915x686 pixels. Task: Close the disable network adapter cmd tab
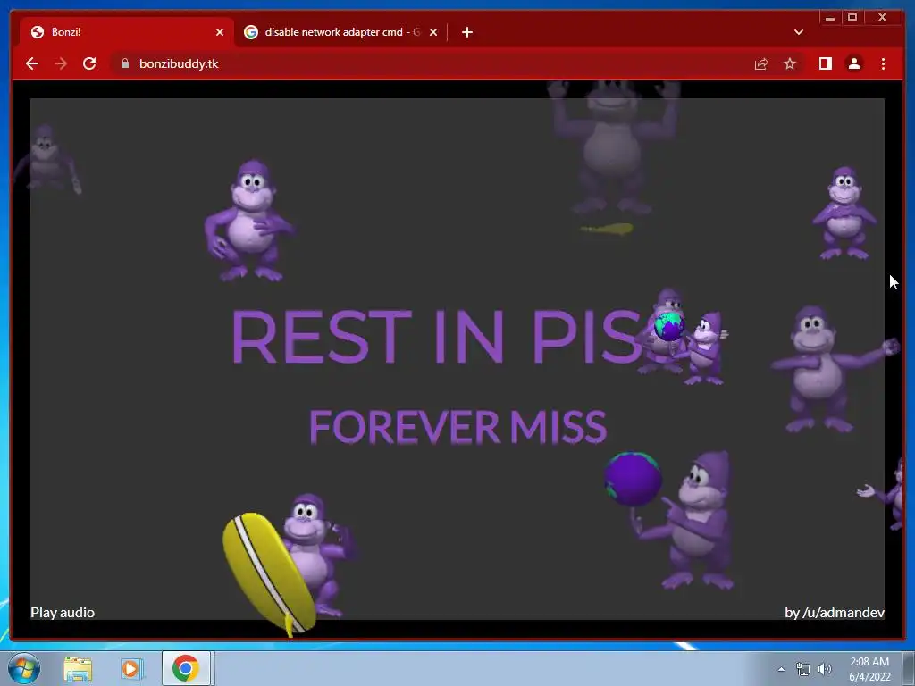pos(433,32)
